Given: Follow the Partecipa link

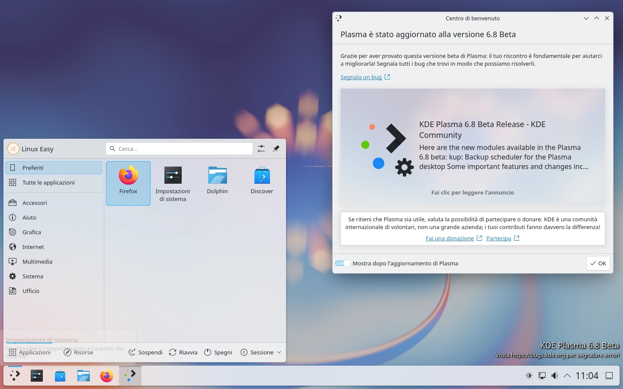Looking at the screenshot, I should (503, 238).
